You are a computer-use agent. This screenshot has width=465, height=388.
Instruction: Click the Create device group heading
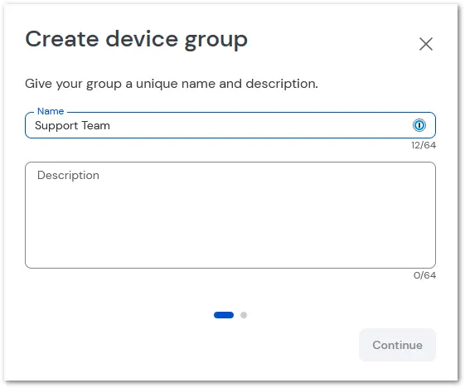(137, 40)
